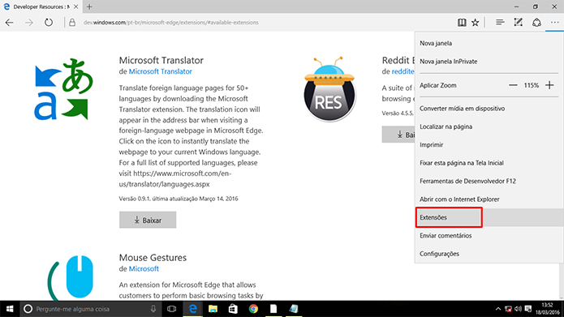Viewport: 564px width, 317px height.
Task: Click network icon in system tray
Action: tap(508, 309)
